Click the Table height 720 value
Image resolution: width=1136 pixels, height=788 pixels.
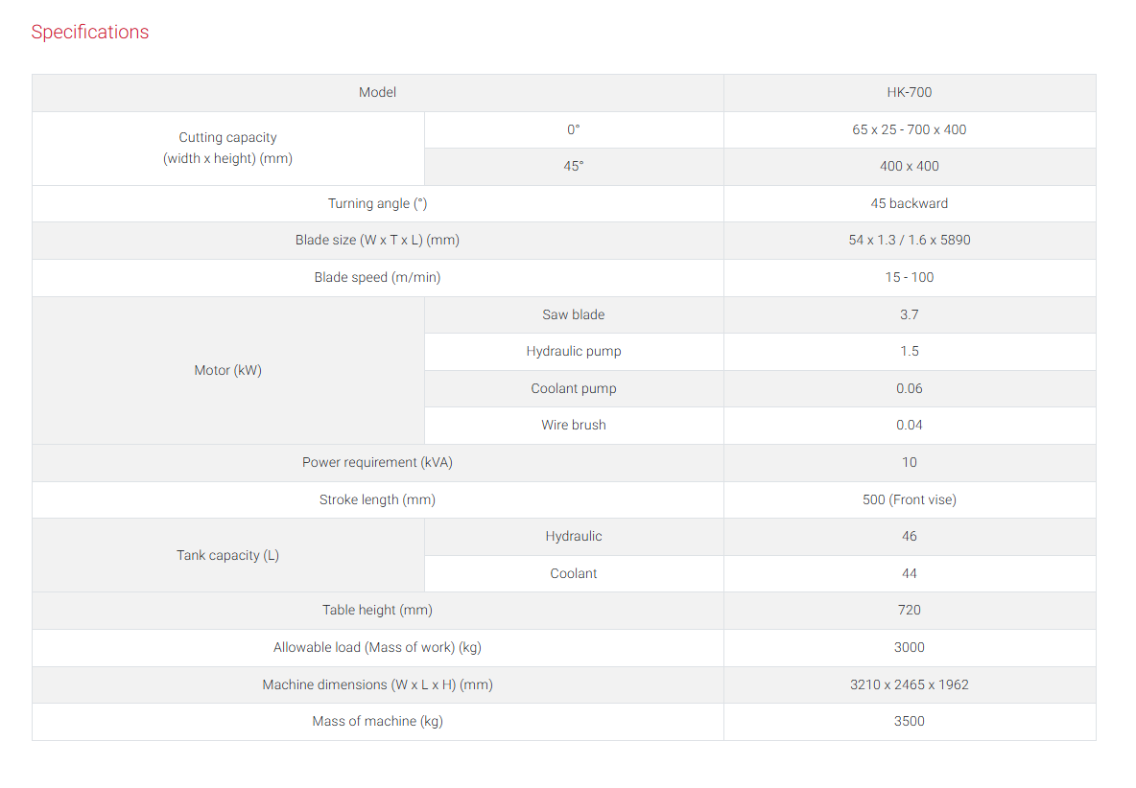910,610
